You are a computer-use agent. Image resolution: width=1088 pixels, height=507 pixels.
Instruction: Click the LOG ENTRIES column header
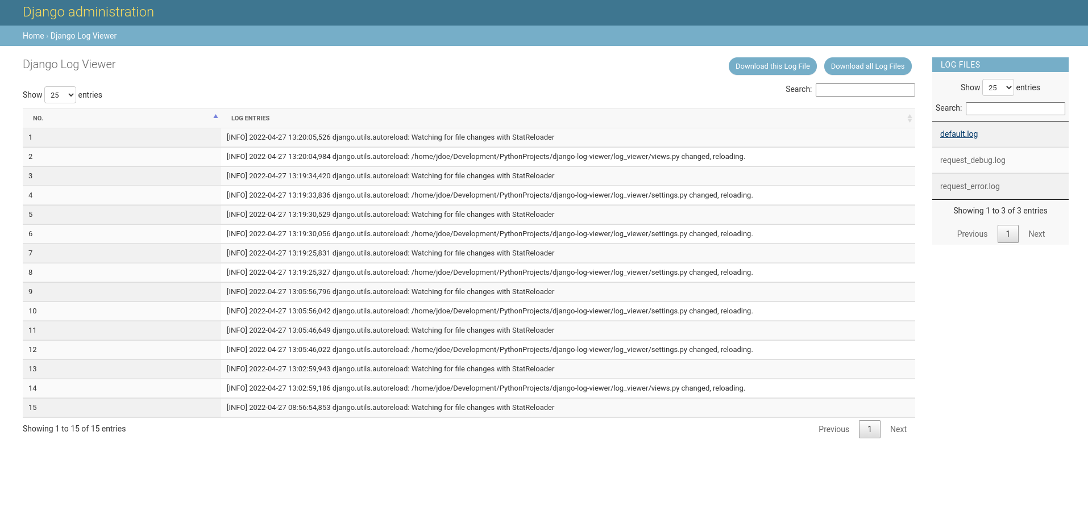(568, 118)
